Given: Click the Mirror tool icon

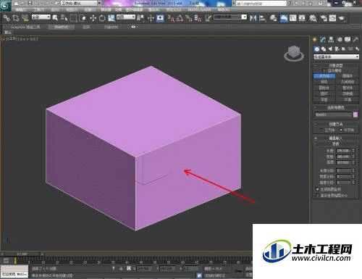Looking at the screenshot, I should pos(253,18).
